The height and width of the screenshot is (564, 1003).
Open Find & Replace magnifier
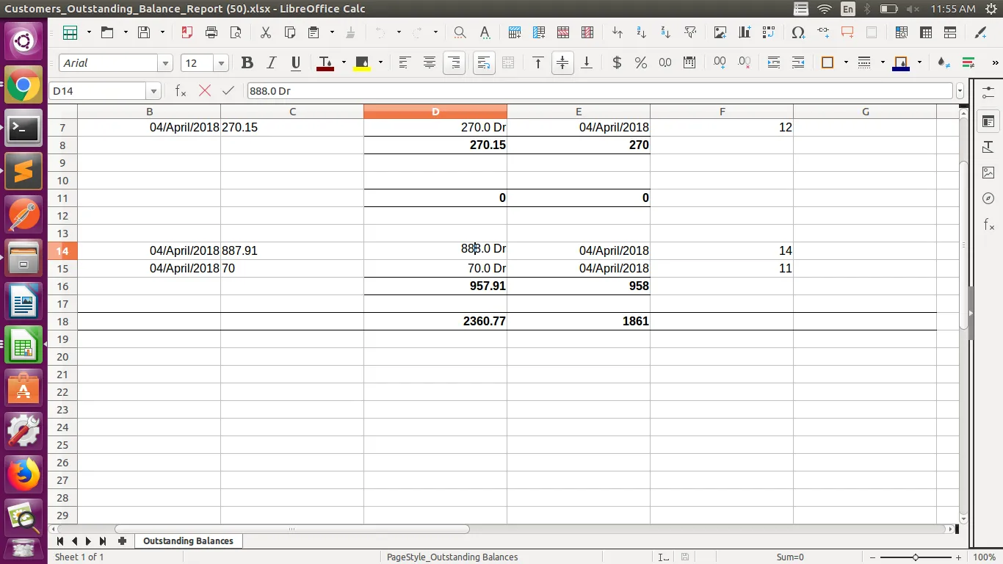(x=460, y=32)
